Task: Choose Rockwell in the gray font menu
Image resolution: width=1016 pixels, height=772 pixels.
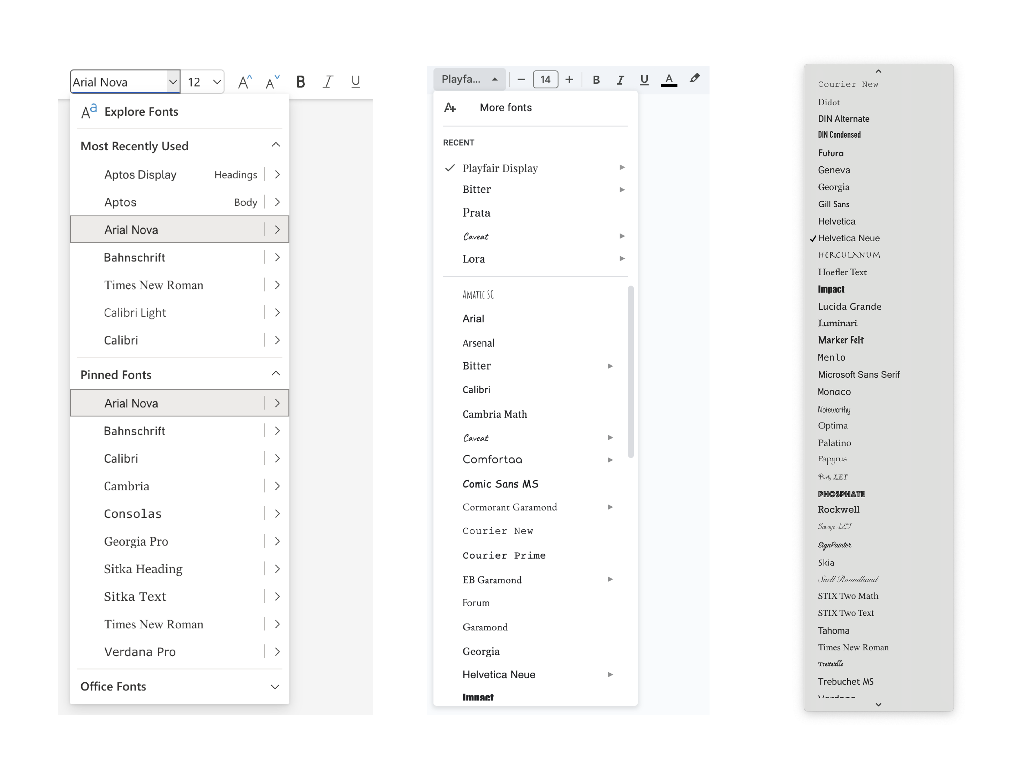Action: point(838,509)
